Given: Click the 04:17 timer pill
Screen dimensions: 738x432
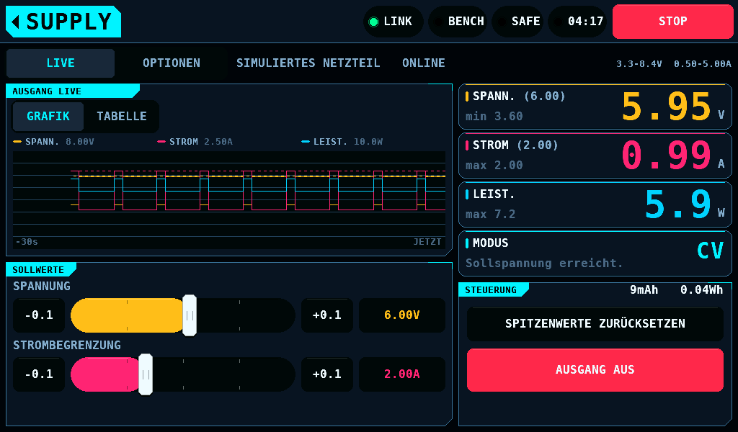Looking at the screenshot, I should tap(578, 22).
